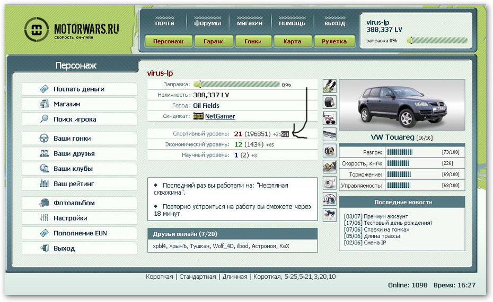Open the nitrous kit part icon

[x=330, y=215]
